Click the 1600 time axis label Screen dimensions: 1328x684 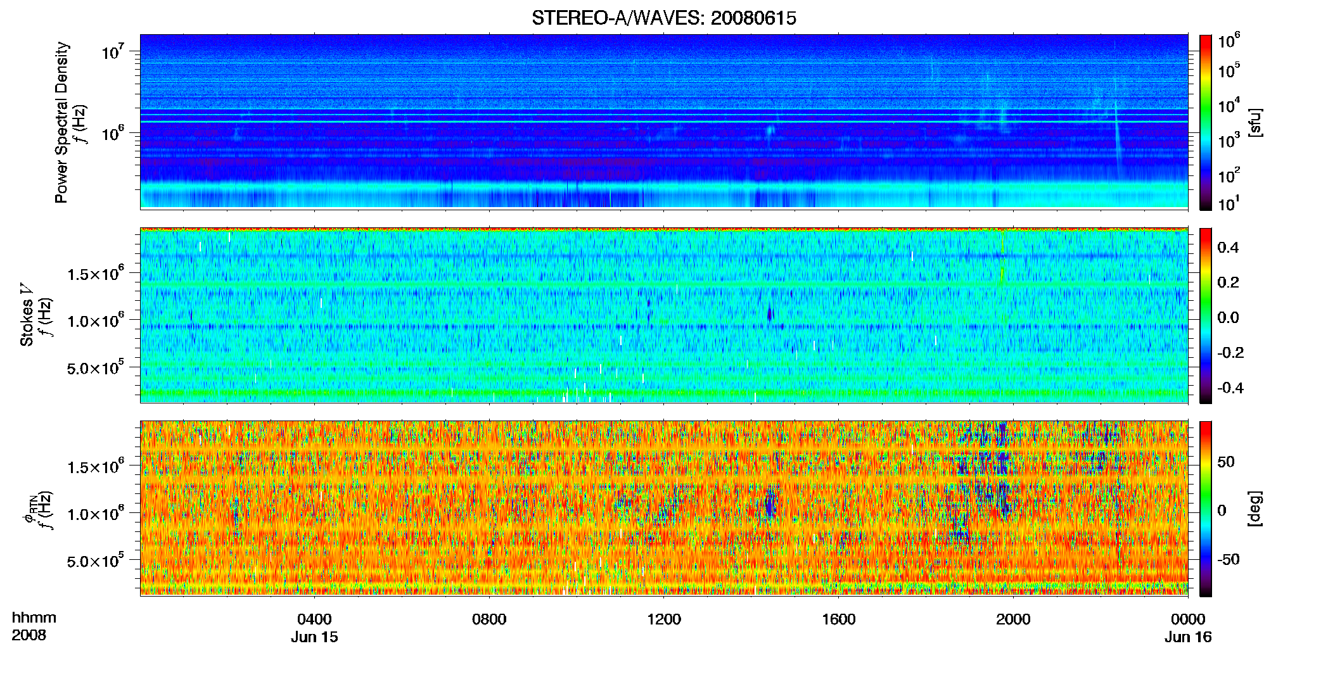coord(839,619)
